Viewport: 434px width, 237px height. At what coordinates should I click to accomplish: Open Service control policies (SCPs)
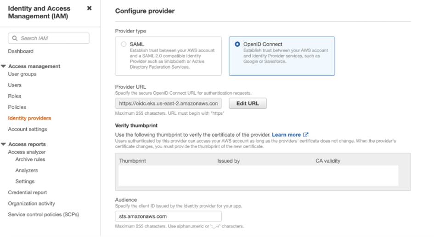pyautogui.click(x=44, y=215)
